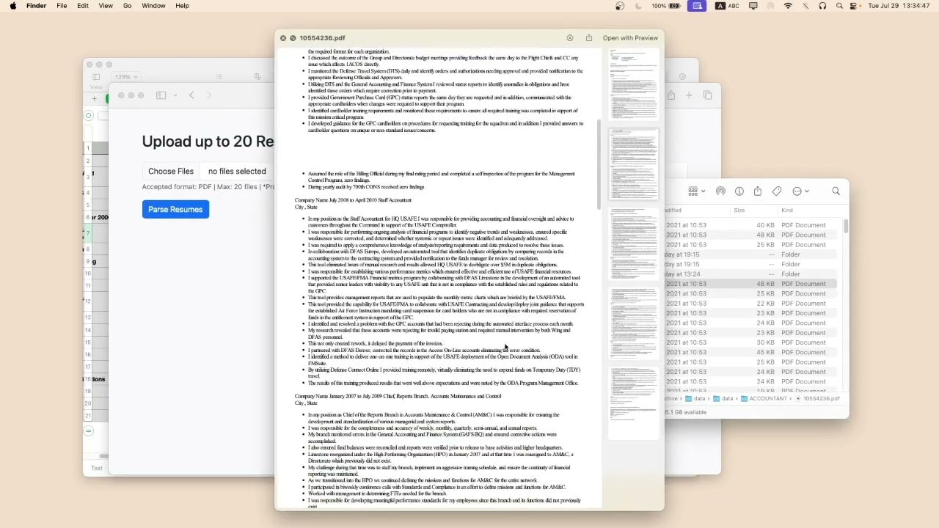Click the browser New Tab plus icon
The width and height of the screenshot is (939, 528).
point(689,95)
